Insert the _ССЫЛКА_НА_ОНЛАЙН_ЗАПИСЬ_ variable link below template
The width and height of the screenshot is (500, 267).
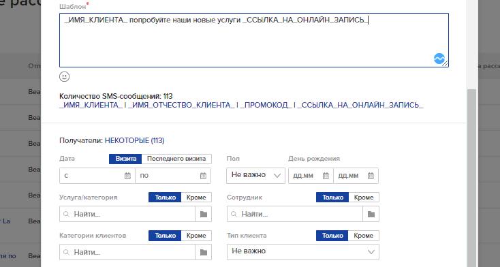(360, 106)
